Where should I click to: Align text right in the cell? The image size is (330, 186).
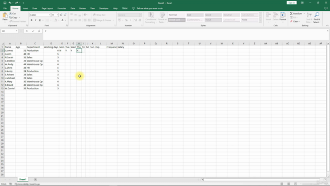pos(79,20)
